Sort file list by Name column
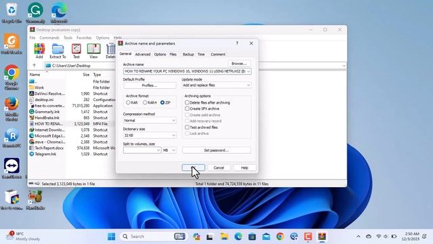This screenshot has height=244, width=433. coord(35,75)
